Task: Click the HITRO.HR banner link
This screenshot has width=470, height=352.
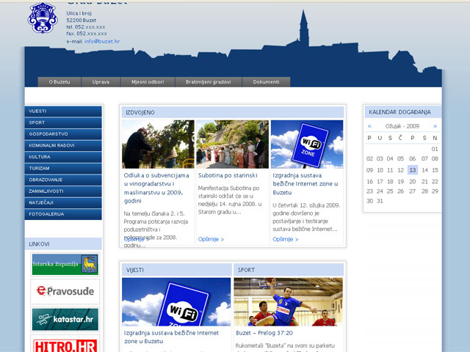Action: 65,345
